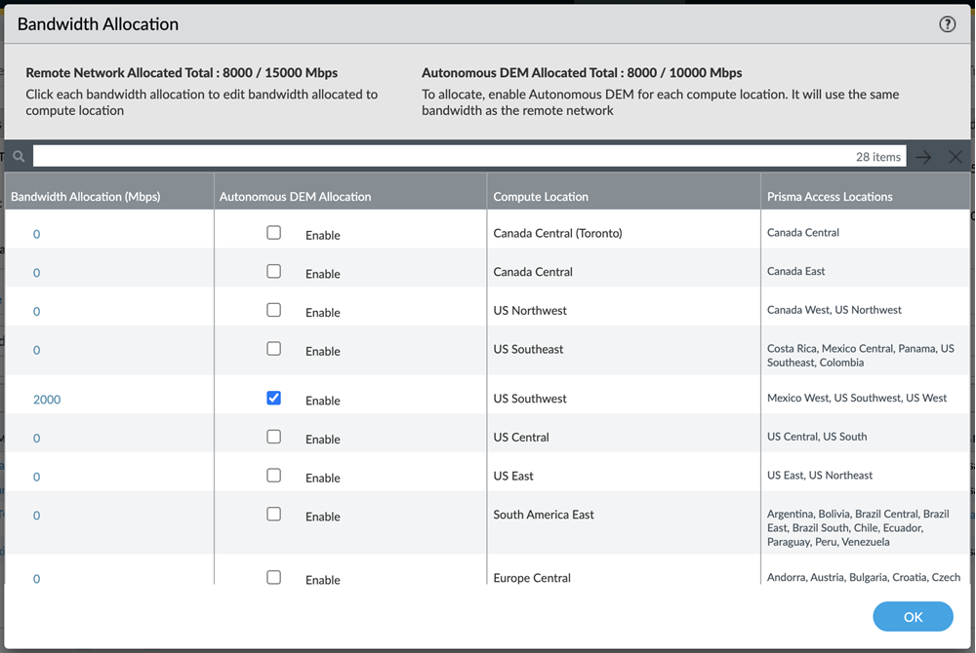The height and width of the screenshot is (653, 976).
Task: Edit bandwidth 0 for Europe Central
Action: [37, 579]
